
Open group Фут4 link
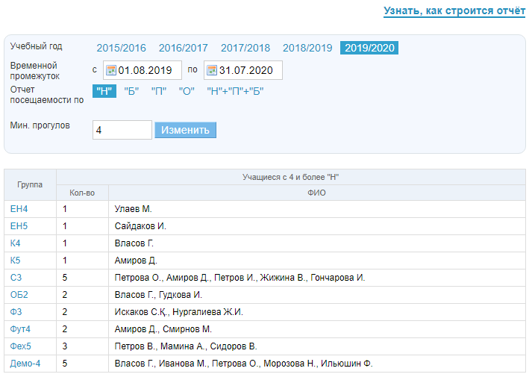(x=22, y=329)
